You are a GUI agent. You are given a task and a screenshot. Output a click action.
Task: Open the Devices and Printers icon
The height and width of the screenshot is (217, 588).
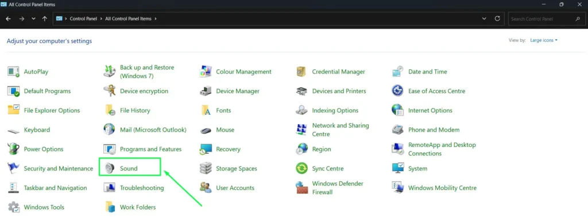pyautogui.click(x=301, y=91)
